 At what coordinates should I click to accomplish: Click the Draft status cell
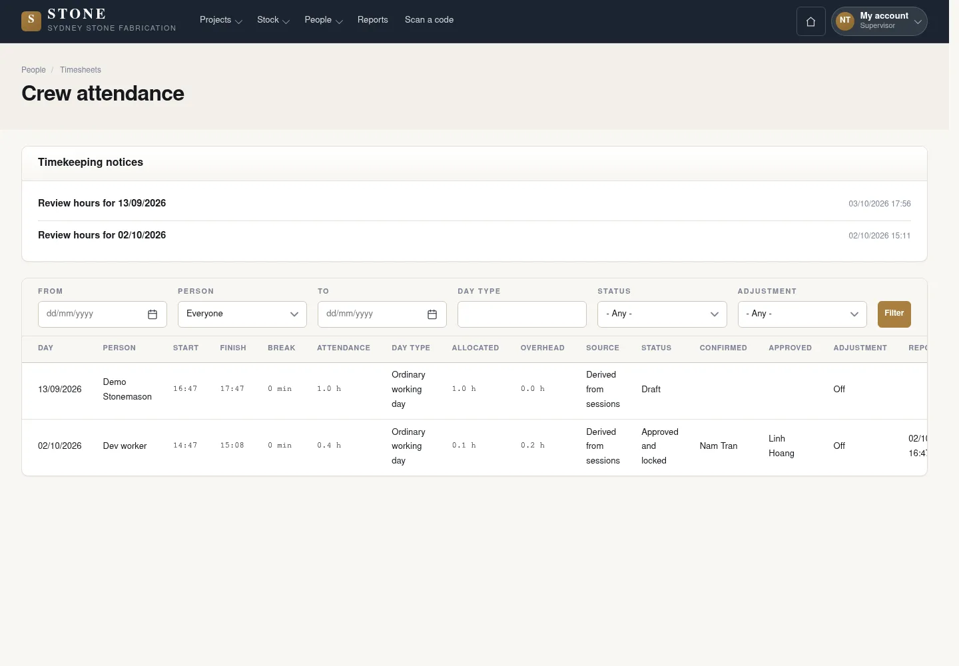click(x=651, y=390)
